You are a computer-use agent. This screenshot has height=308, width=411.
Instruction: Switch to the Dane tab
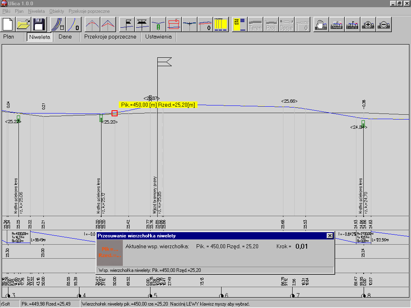click(x=65, y=37)
